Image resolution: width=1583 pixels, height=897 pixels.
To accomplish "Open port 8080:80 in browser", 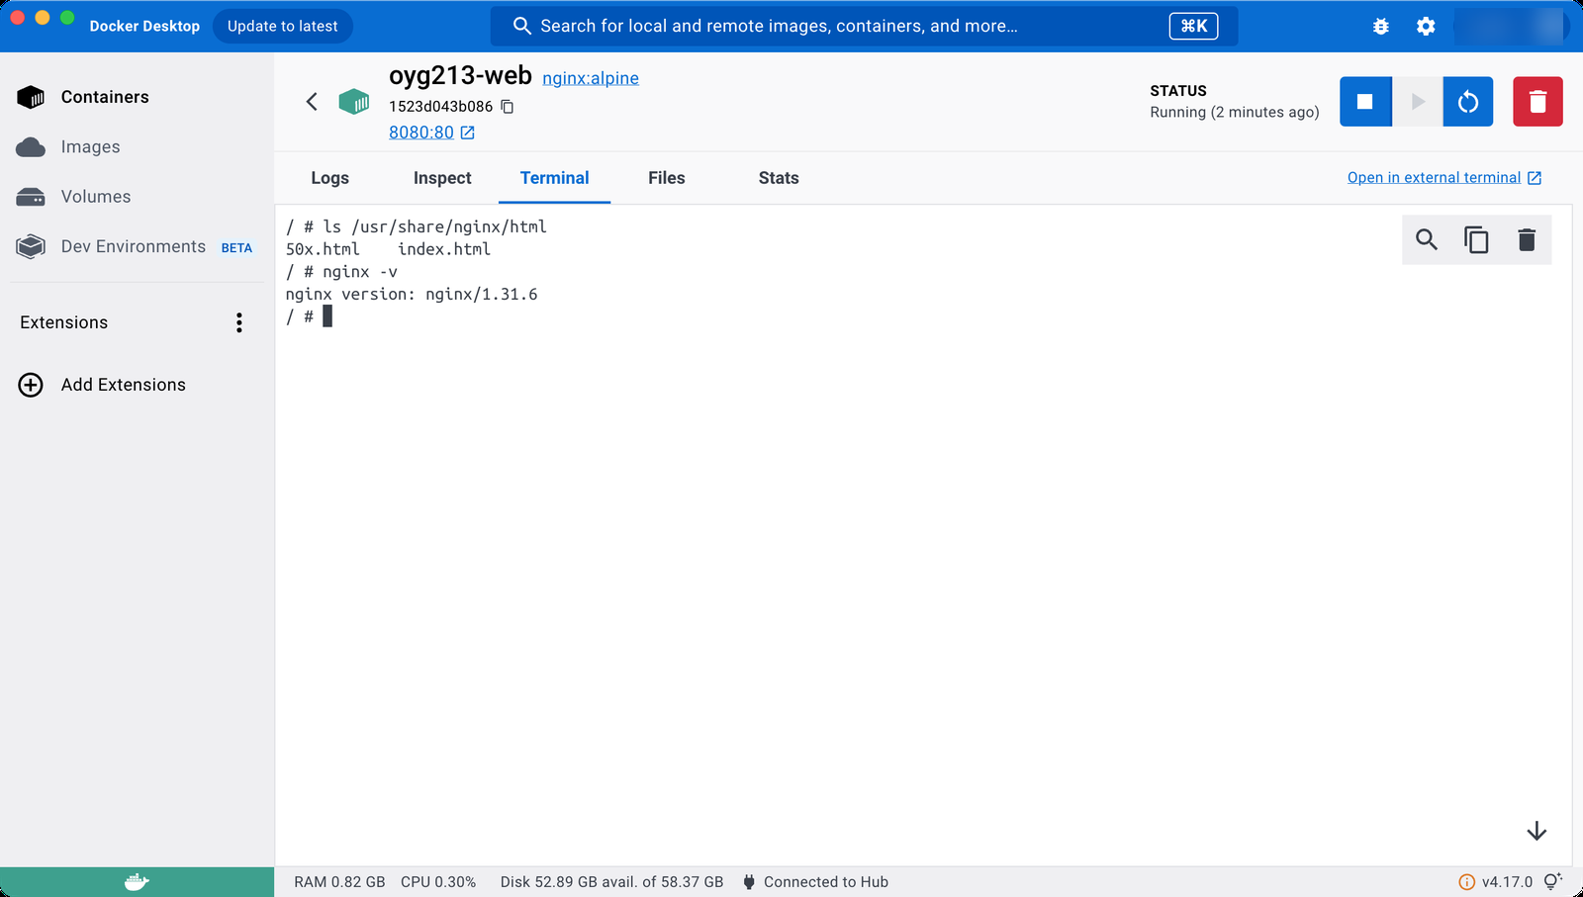I will [431, 133].
